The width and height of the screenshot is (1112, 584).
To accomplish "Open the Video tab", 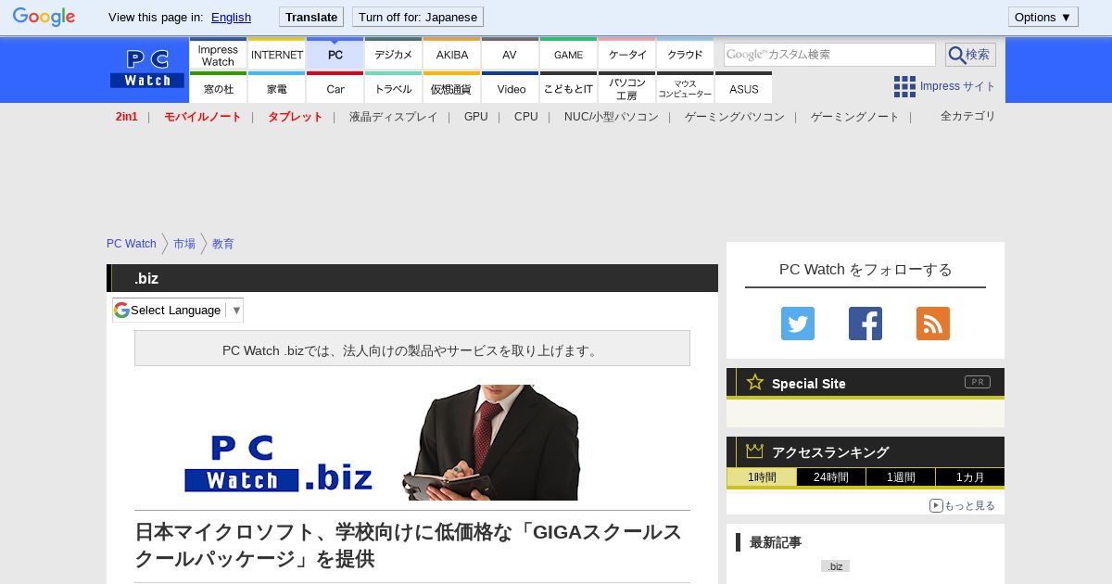I will (x=511, y=88).
